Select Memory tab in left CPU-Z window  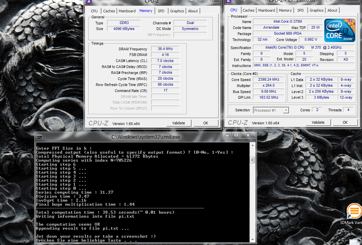point(146,11)
